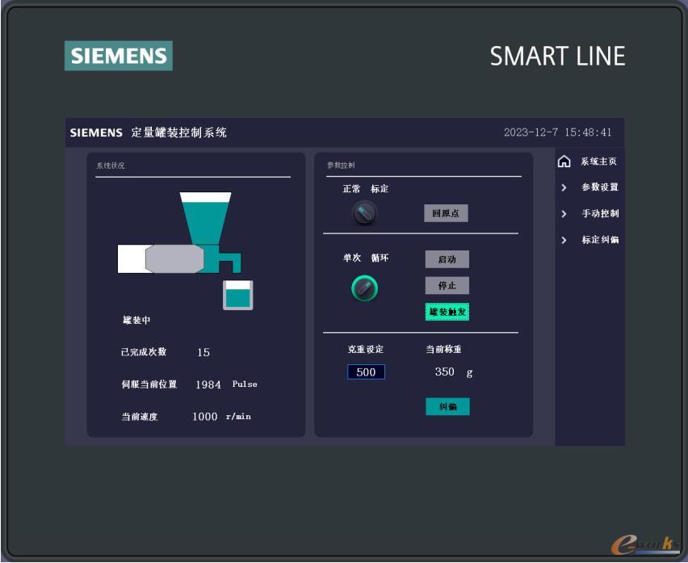Click the SMART LINE bezel text

point(558,57)
